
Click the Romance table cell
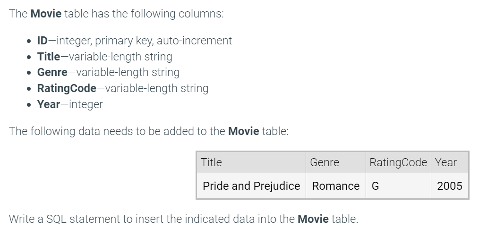tap(336, 186)
